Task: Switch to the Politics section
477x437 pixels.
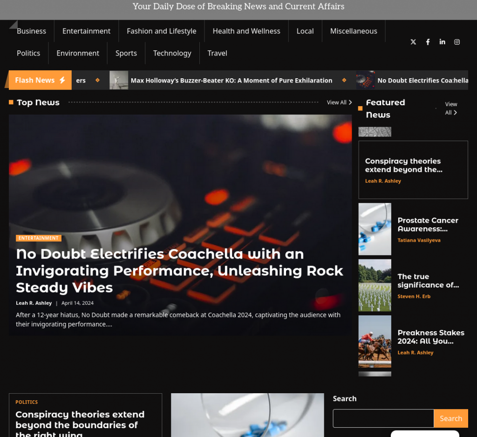Action: pos(28,53)
